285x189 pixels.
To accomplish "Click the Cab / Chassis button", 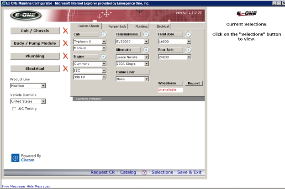I will [x=35, y=31].
